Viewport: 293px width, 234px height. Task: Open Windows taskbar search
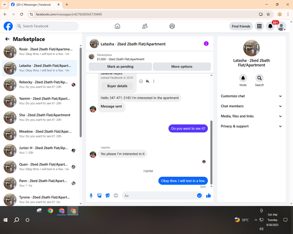(16, 220)
